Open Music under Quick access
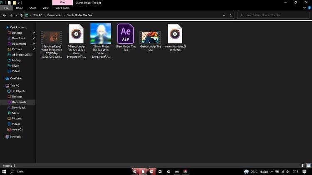The image size is (312, 175). click(15, 66)
